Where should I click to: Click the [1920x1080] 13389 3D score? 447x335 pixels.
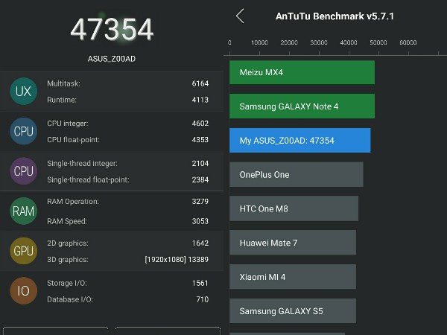pos(177,260)
